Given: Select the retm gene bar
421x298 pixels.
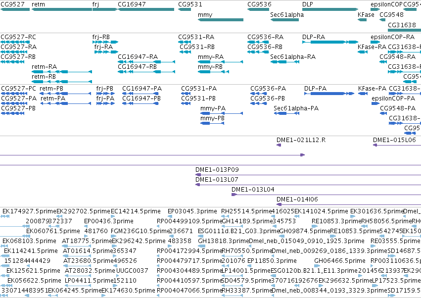Looking at the screenshot, I should 62,9.
